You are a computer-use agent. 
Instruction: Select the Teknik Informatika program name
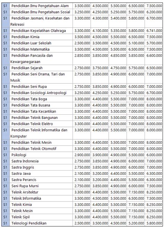pos(26,198)
